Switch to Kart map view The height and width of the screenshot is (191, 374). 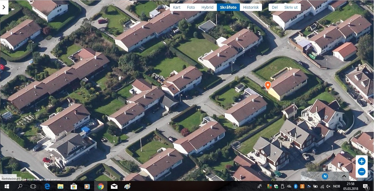click(x=177, y=7)
